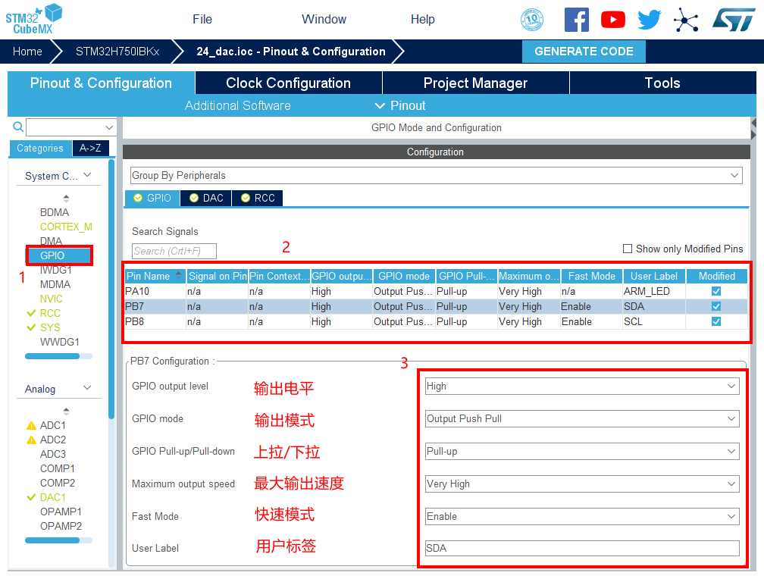Viewport: 764px width, 579px height.
Task: Toggle Modified checkbox for PB8 row
Action: (x=716, y=321)
